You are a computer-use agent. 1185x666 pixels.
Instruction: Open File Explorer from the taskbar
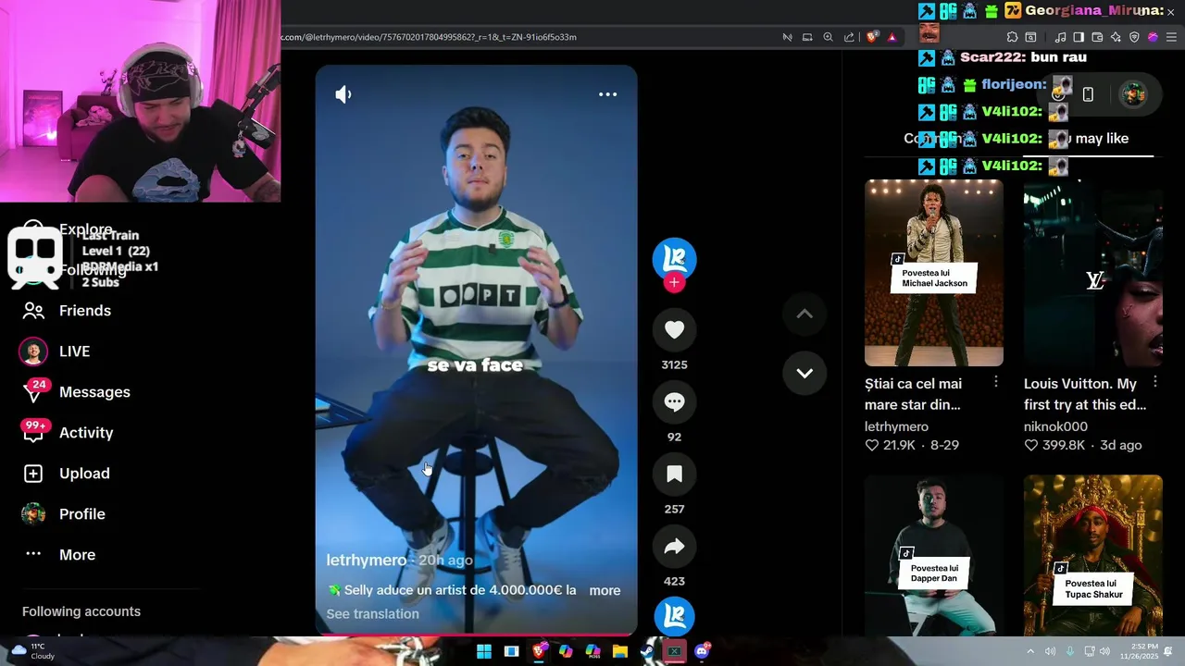pyautogui.click(x=620, y=651)
